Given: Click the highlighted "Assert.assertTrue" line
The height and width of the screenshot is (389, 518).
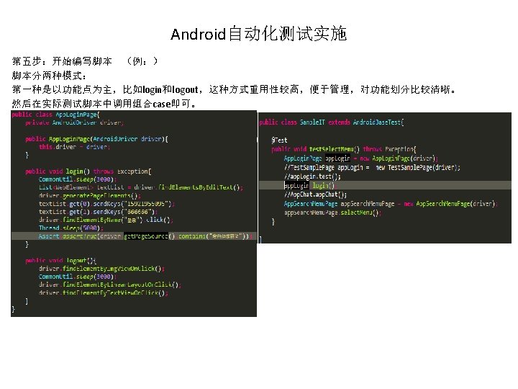Looking at the screenshot, I should [134, 236].
